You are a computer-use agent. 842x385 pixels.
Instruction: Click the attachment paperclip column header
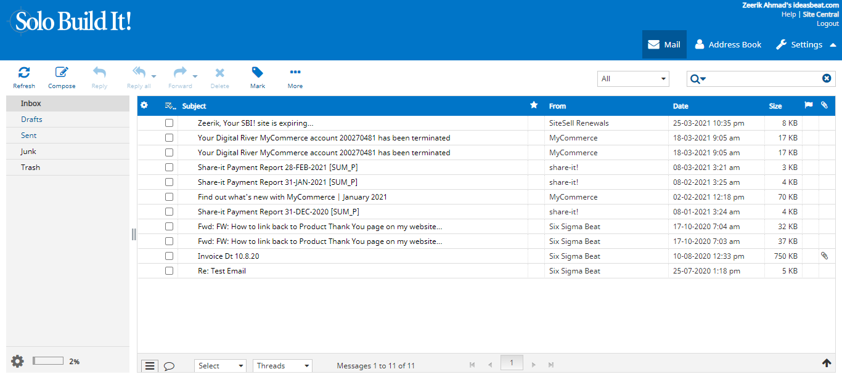[x=824, y=105]
